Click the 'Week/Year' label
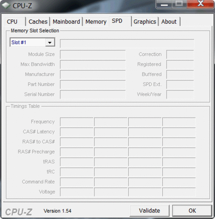This screenshot has height=219, width=215. click(149, 95)
